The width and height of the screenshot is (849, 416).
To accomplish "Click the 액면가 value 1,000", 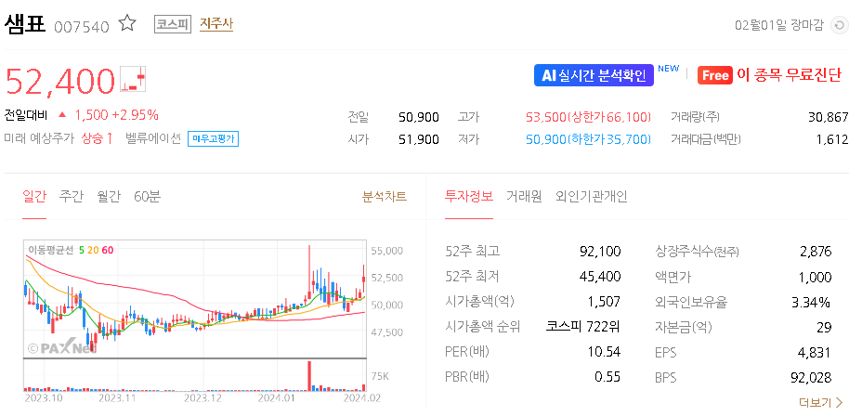I will 816,277.
